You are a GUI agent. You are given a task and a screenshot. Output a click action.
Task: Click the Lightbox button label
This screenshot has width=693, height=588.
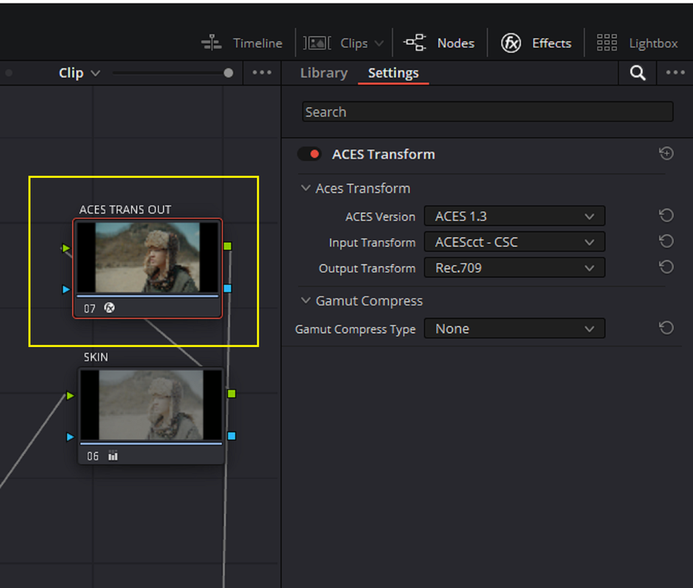click(x=653, y=43)
